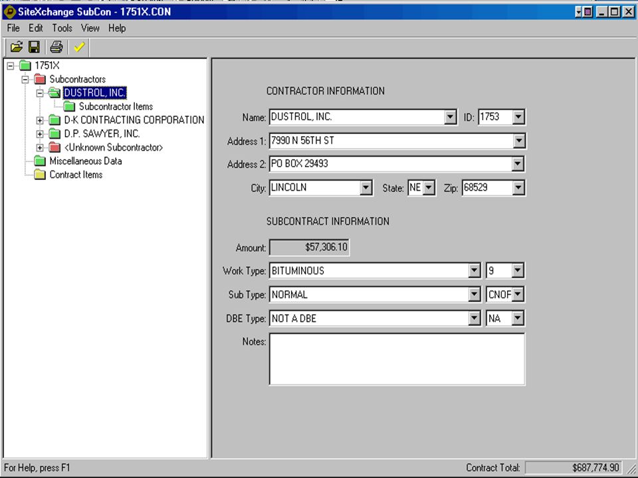Click the Print toolbar icon

[x=56, y=47]
